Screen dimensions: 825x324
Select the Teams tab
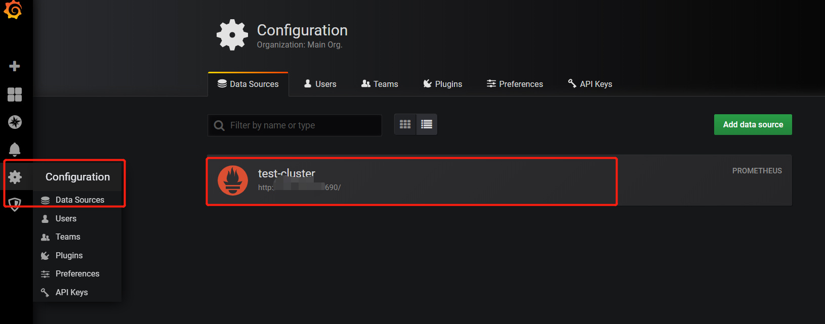(x=380, y=84)
